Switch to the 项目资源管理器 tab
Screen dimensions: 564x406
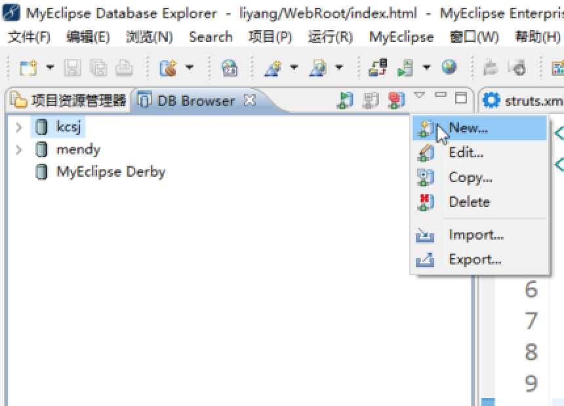pos(68,101)
